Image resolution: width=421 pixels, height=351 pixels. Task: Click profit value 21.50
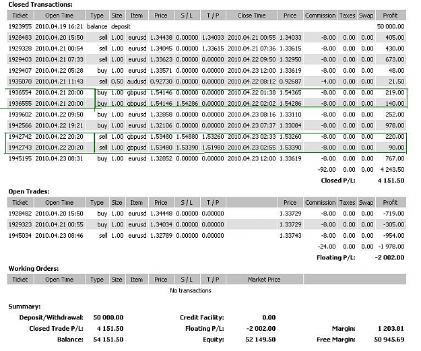tap(396, 82)
